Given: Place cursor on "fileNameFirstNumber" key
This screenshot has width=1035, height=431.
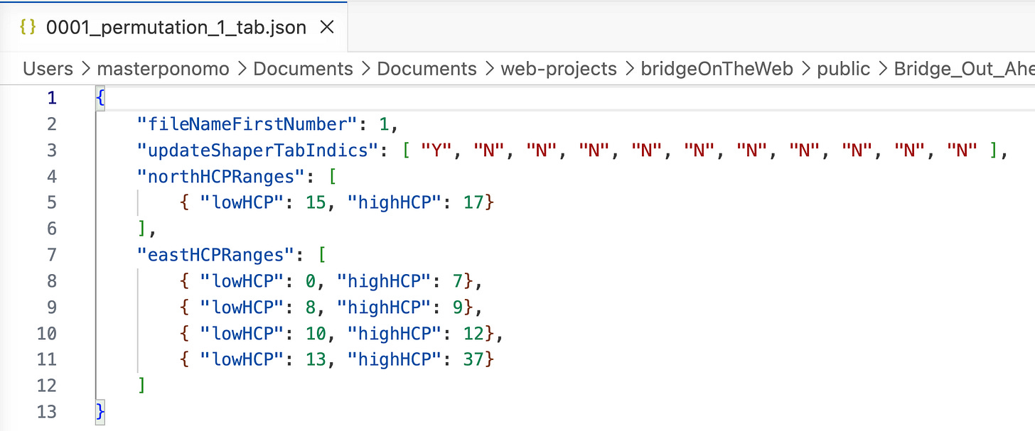Looking at the screenshot, I should tap(246, 124).
